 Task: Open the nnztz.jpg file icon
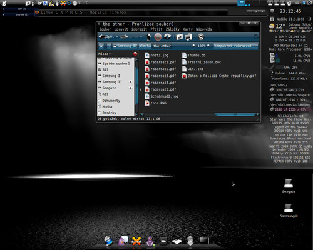pos(147,55)
